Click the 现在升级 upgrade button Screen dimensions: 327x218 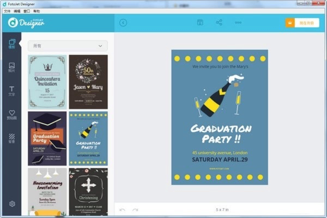pos(307,23)
